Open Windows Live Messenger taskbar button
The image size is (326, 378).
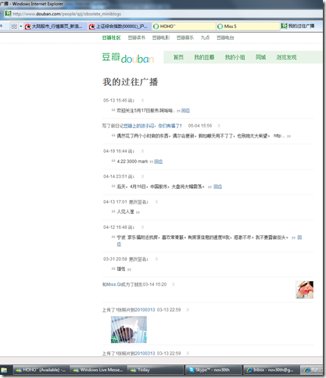point(98,369)
